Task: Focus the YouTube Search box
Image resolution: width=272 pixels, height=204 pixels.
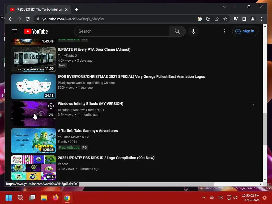Action: coord(122,31)
